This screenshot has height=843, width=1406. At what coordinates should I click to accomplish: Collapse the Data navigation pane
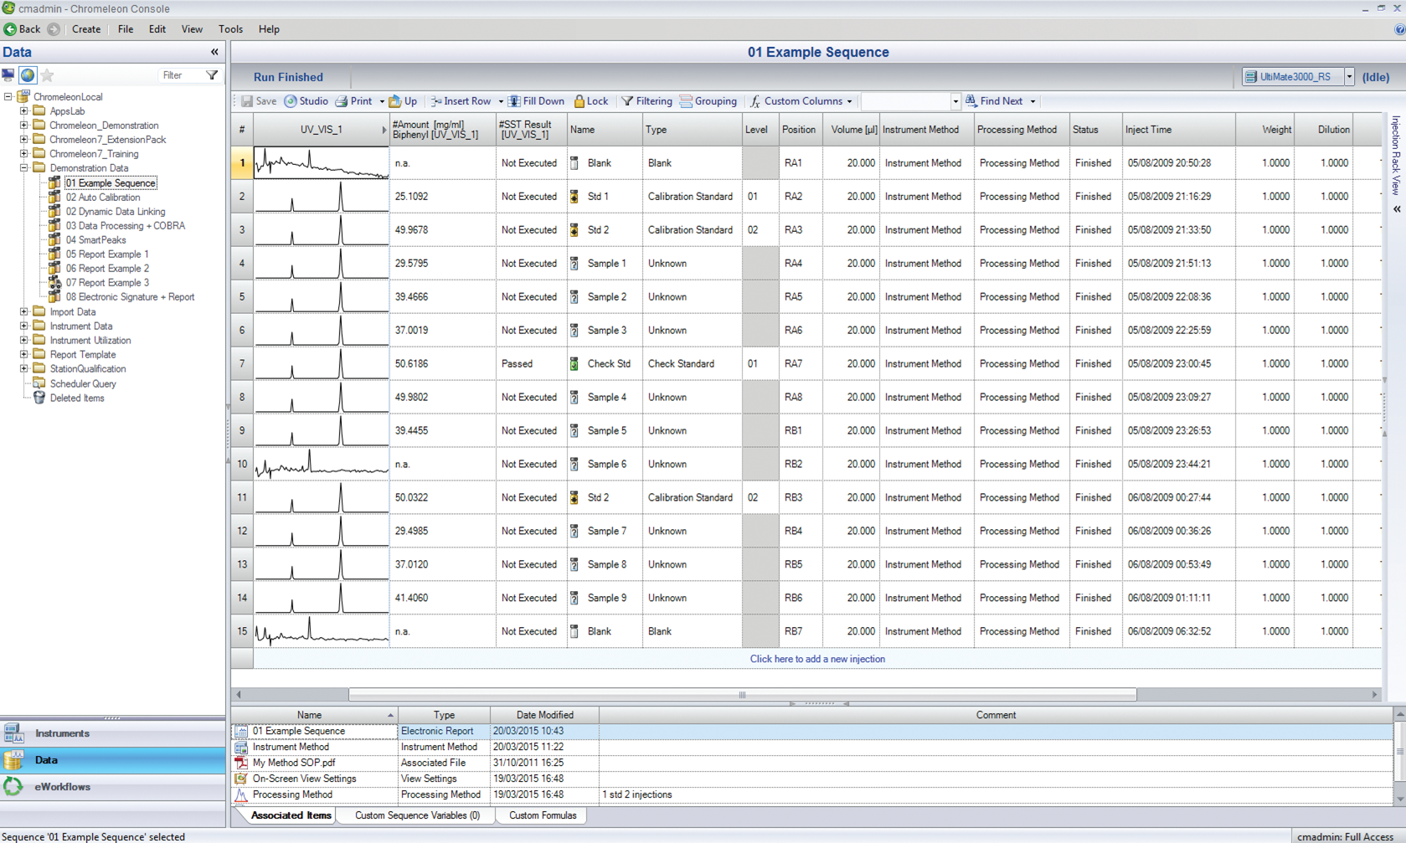point(214,52)
